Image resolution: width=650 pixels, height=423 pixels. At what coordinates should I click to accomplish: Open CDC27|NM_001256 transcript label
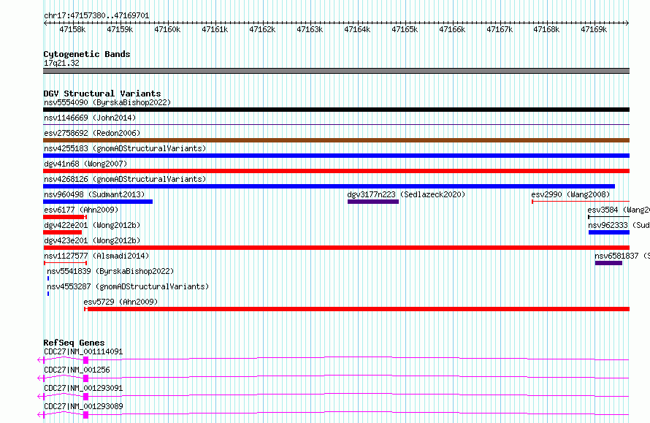[x=77, y=370]
